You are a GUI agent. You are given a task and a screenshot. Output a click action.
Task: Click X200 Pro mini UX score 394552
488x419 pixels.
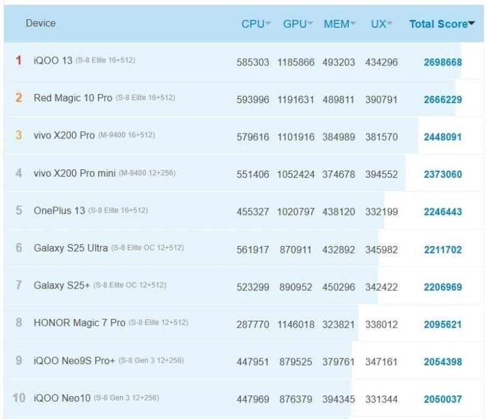click(x=382, y=174)
